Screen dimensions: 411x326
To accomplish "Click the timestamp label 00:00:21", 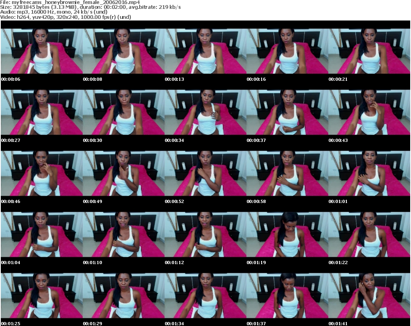I will (338, 79).
